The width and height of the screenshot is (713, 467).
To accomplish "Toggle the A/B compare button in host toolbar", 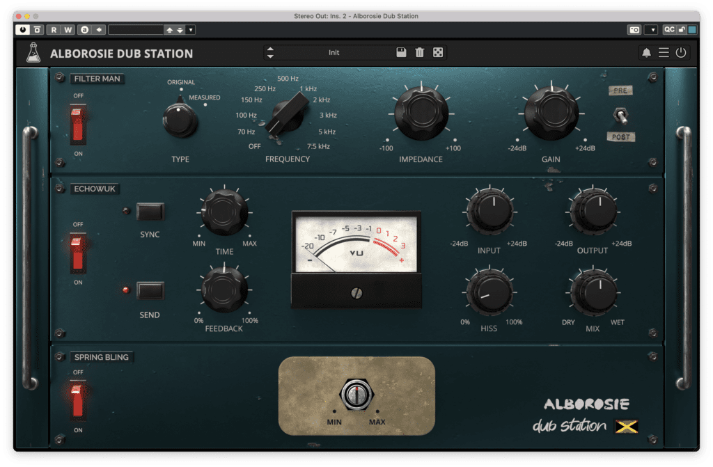I will tap(38, 30).
